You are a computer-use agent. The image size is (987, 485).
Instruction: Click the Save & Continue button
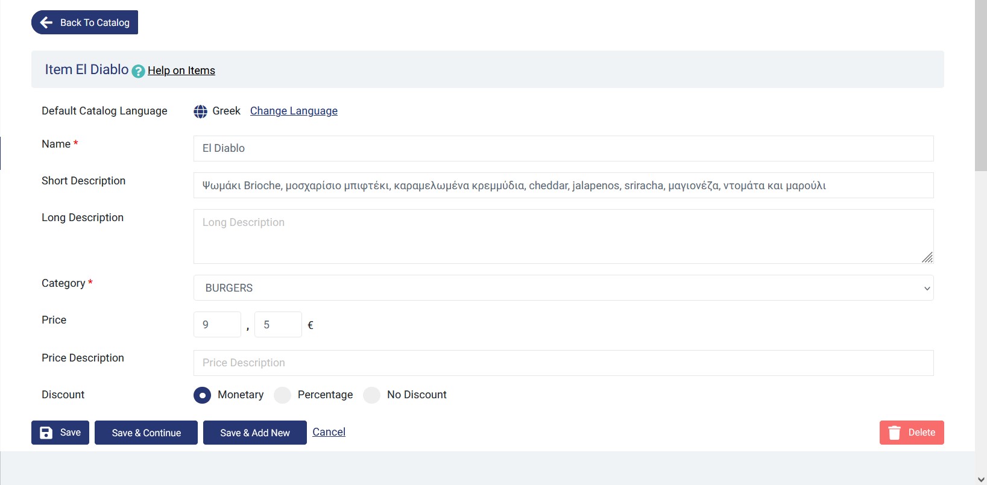146,433
